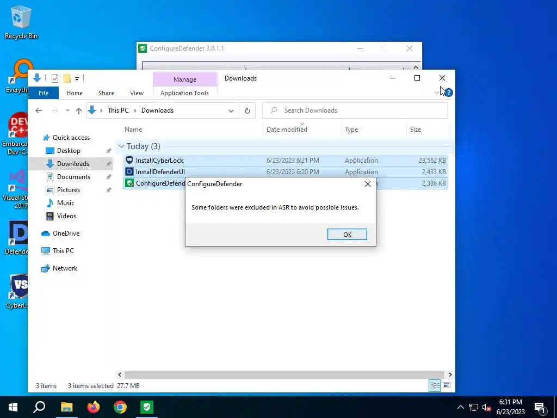This screenshot has height=418, width=557.
Task: Launch Chrome from the taskbar
Action: point(120,407)
